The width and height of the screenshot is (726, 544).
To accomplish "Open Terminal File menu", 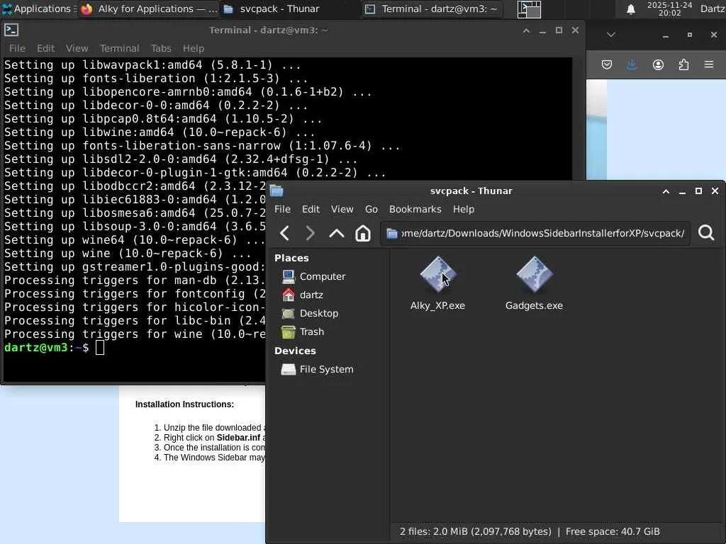I will 17,48.
